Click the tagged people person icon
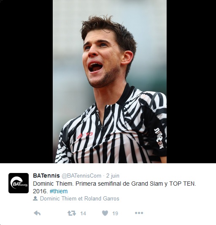 click(35, 198)
